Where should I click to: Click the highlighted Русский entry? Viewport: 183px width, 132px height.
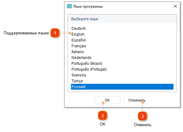pos(122,87)
